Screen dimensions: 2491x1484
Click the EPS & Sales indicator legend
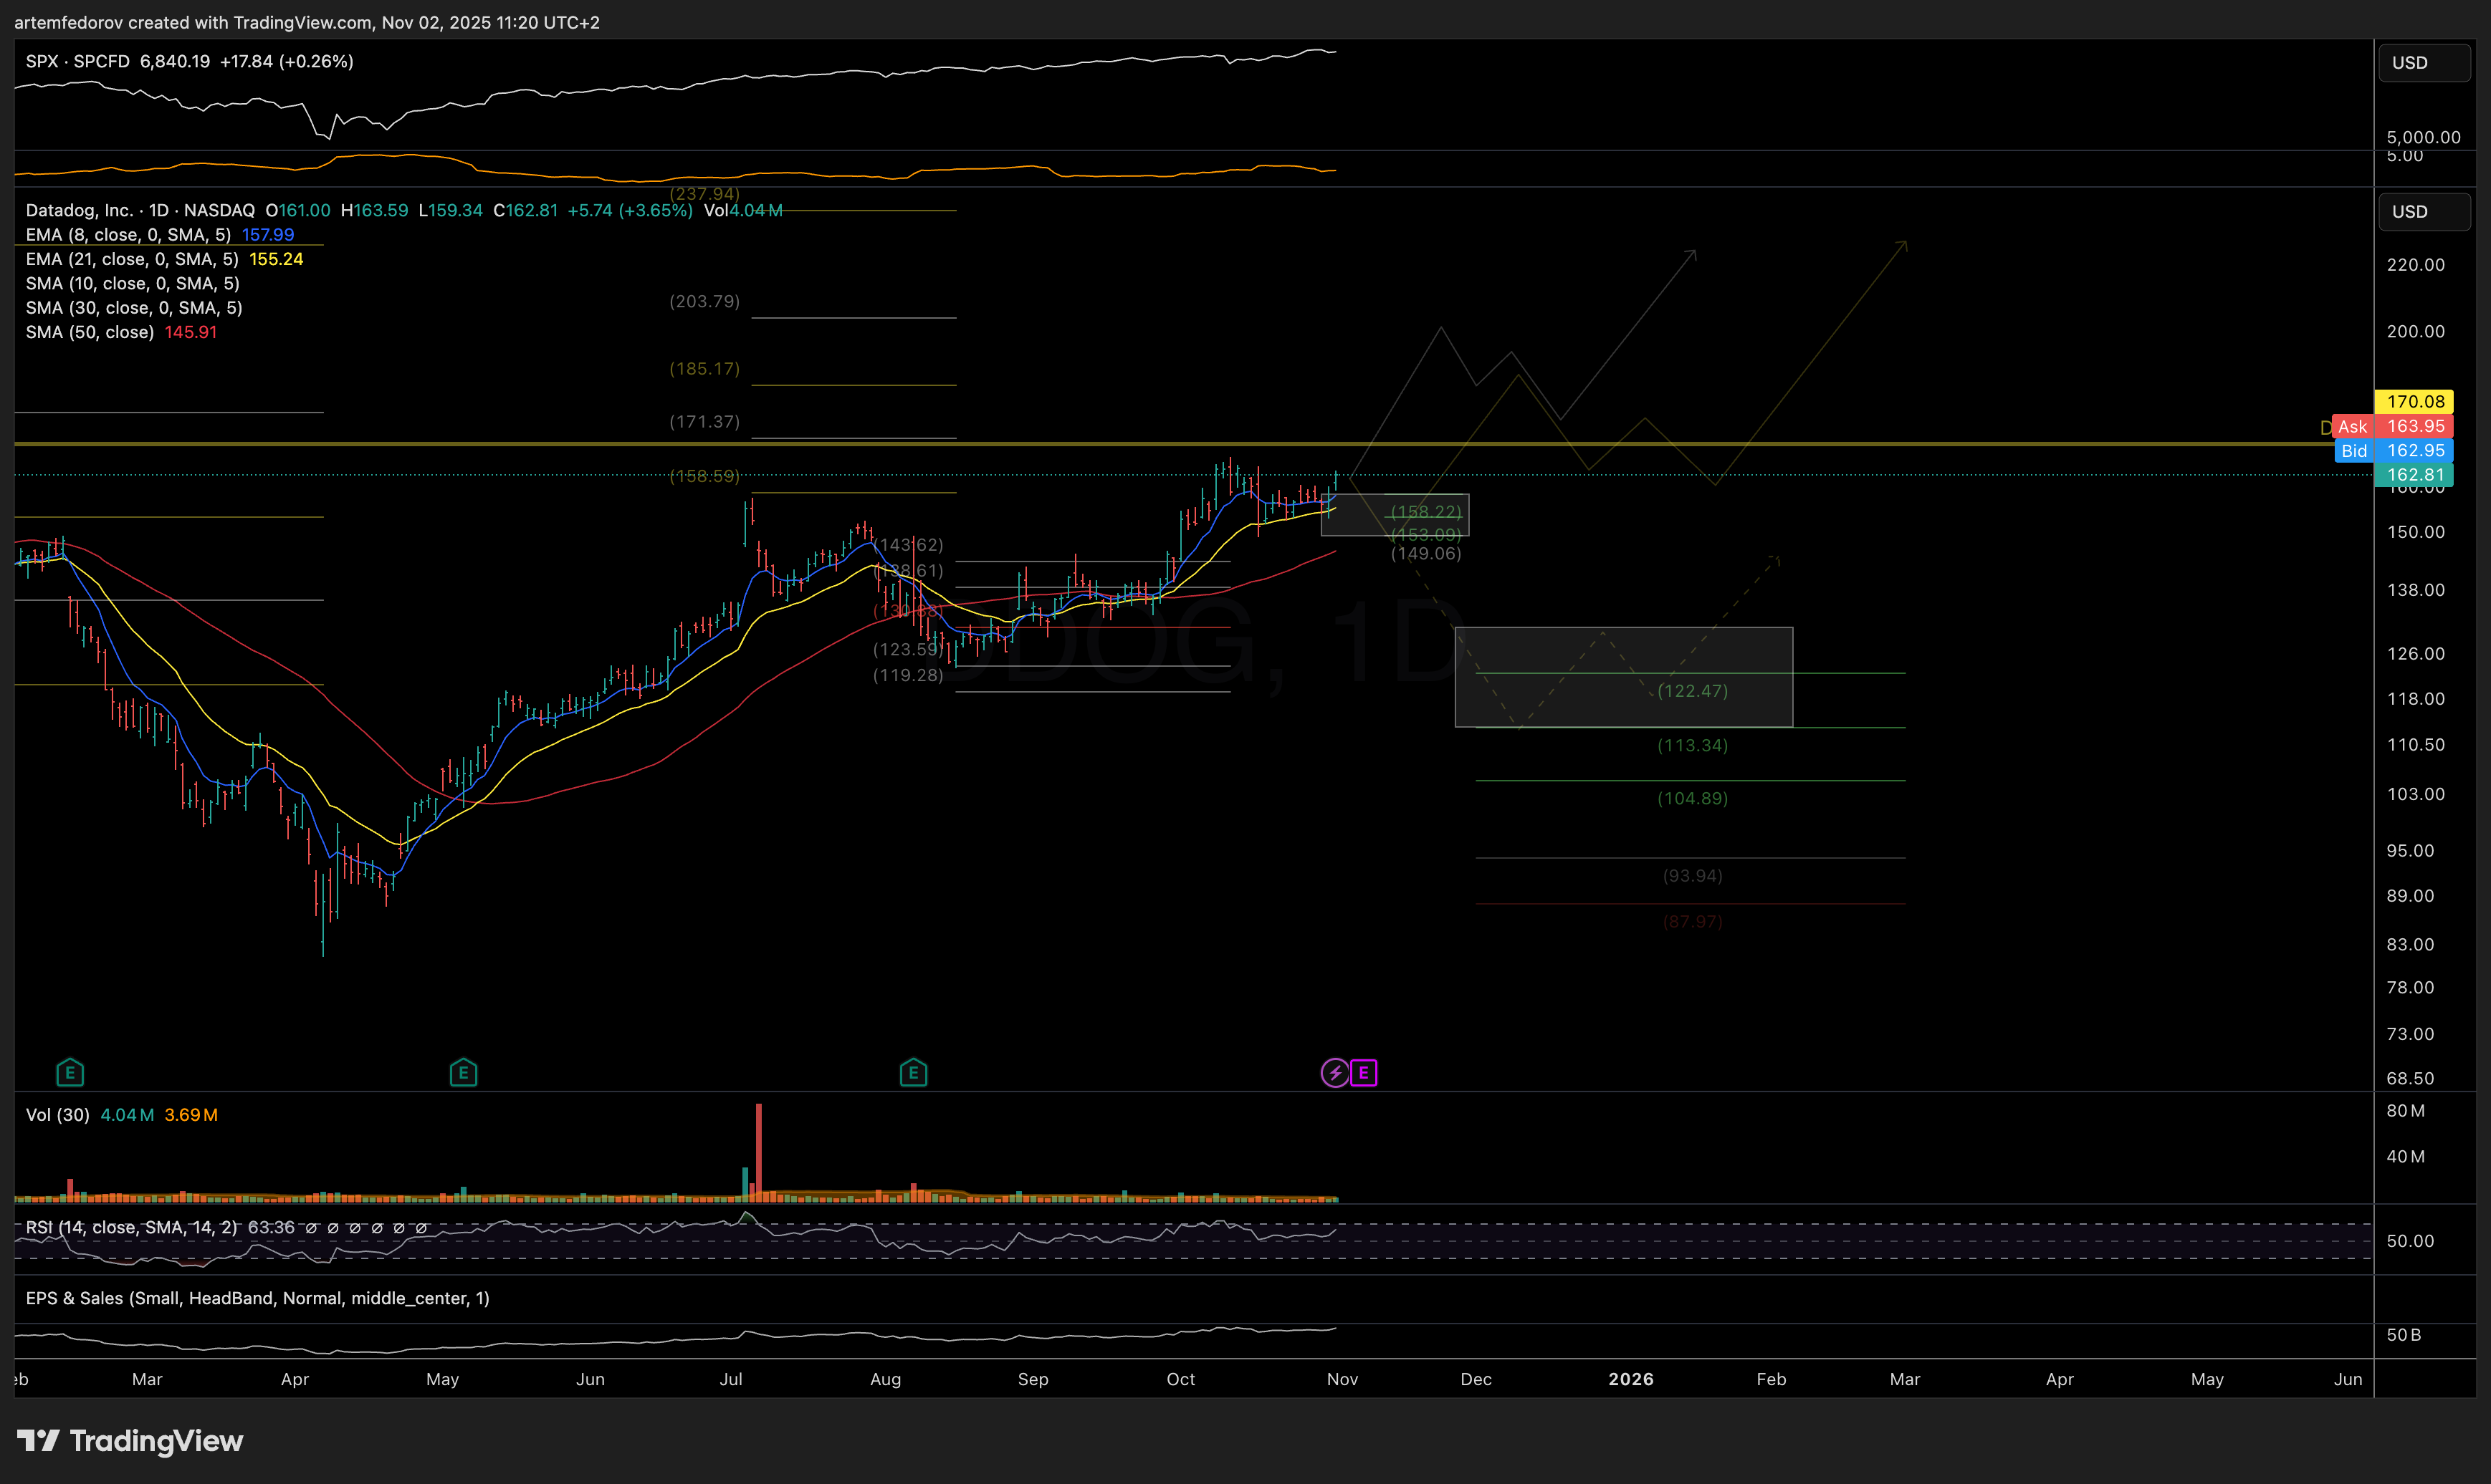click(x=257, y=1298)
